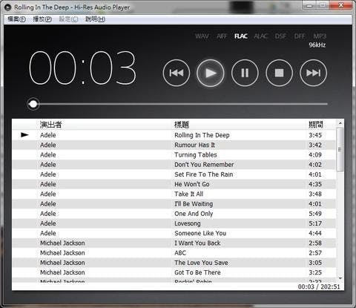The height and width of the screenshot is (308, 356).
Task: Select the track Take It All
Action: pyautogui.click(x=174, y=194)
